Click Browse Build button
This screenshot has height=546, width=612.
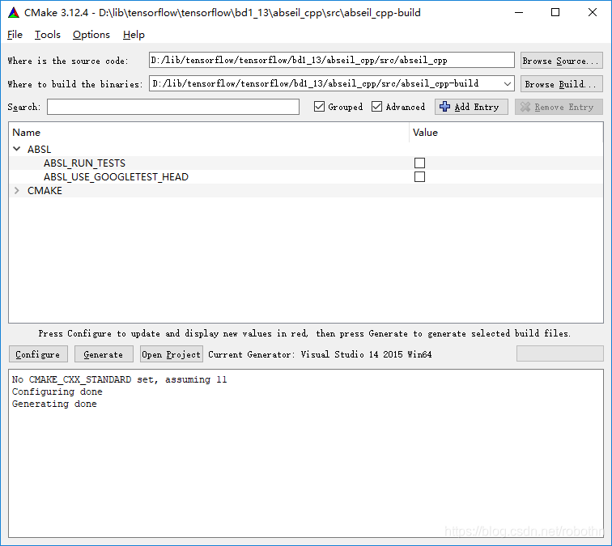(561, 84)
